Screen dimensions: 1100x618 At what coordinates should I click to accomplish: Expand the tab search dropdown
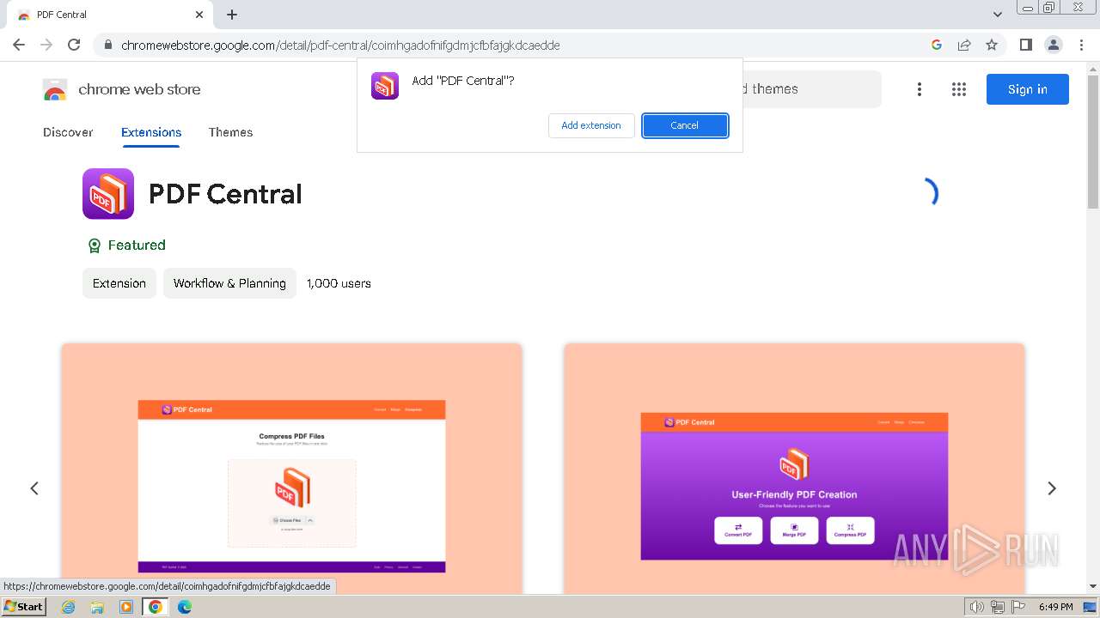tap(997, 15)
